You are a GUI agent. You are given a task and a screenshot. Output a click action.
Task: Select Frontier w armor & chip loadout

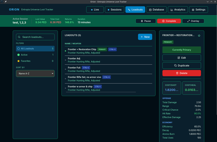coord(108,88)
